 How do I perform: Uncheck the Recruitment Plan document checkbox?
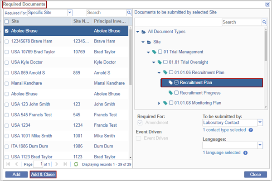point(176,83)
